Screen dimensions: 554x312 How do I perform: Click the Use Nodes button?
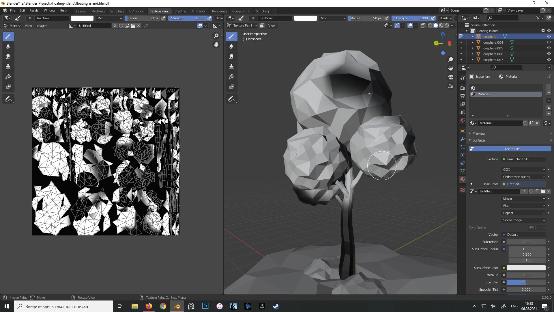(510, 149)
